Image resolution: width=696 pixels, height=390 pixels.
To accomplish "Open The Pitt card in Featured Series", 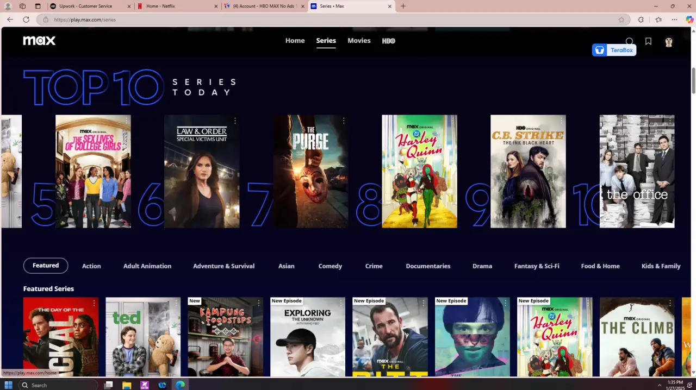I will 390,337.
